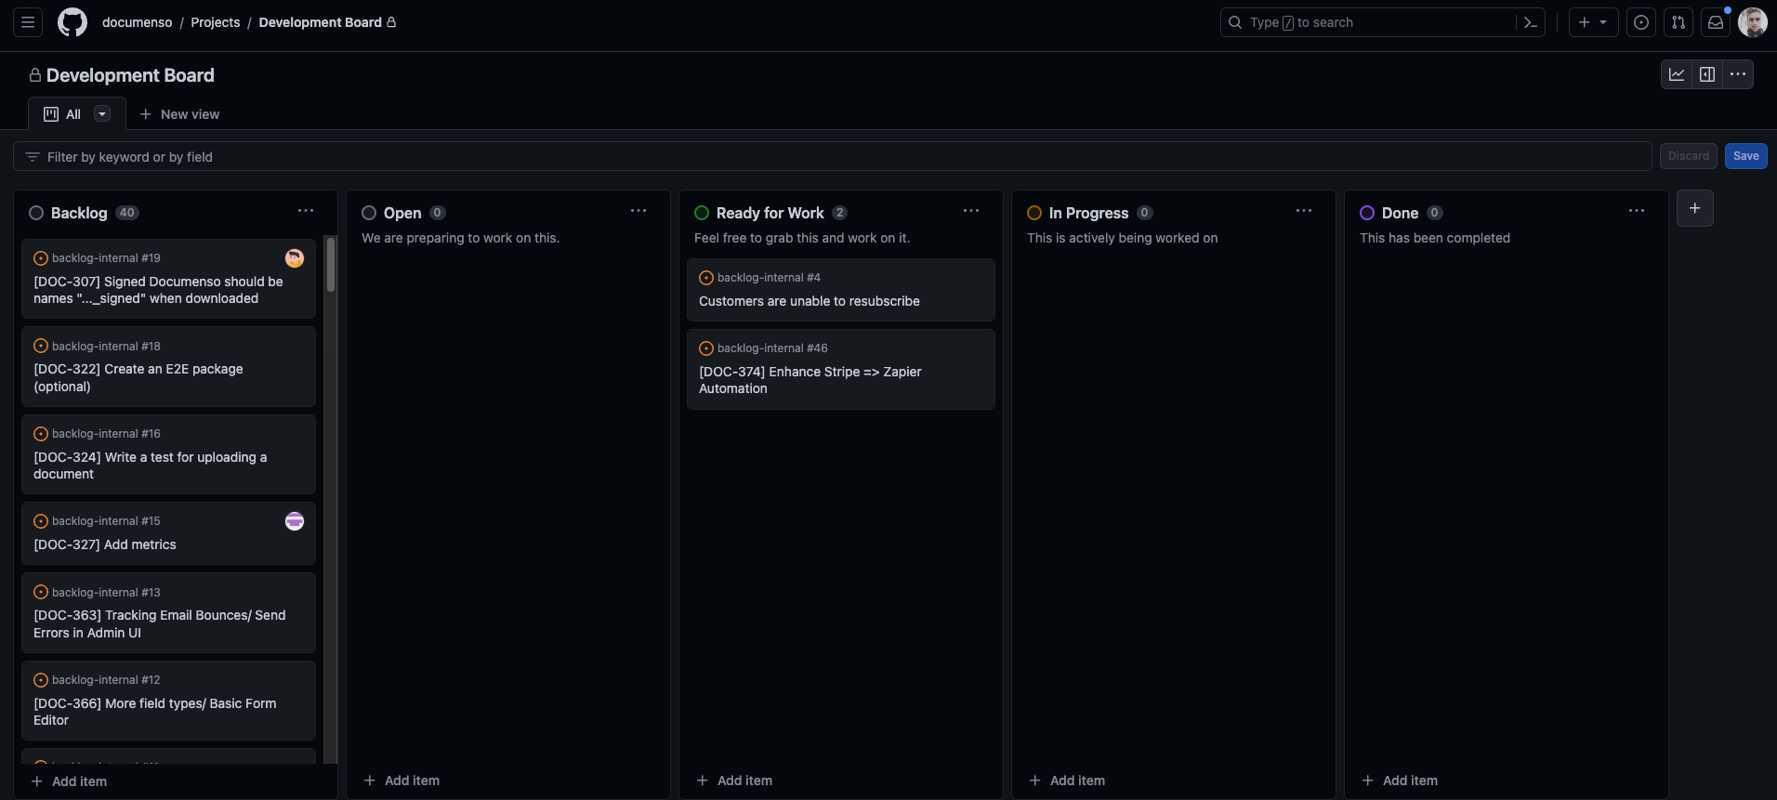Open the Pull requests icon in header
The width and height of the screenshot is (1777, 800).
(x=1678, y=22)
